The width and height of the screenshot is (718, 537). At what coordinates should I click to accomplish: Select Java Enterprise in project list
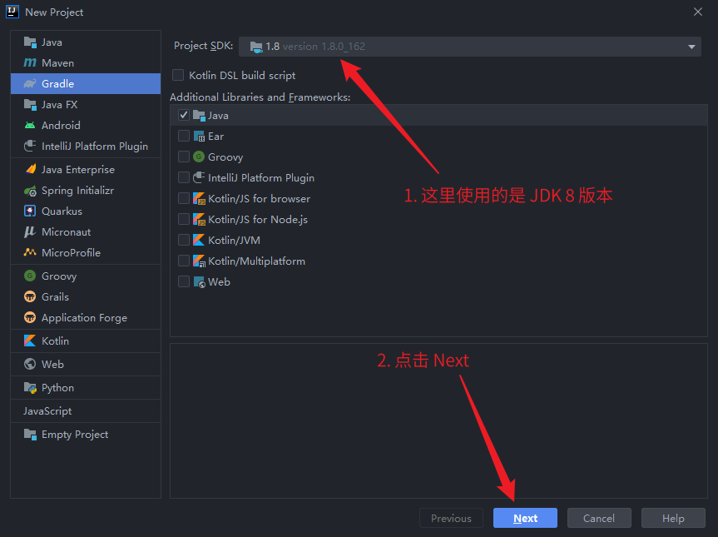pos(77,170)
